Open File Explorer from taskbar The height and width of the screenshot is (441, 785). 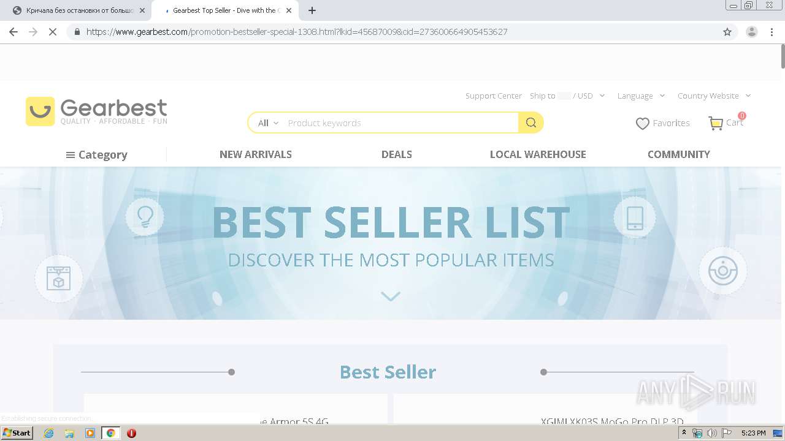point(69,433)
